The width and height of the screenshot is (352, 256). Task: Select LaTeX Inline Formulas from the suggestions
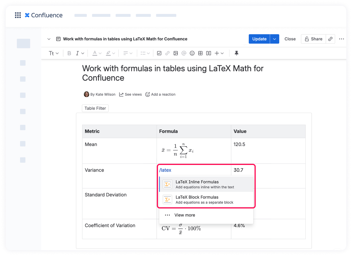(197, 184)
